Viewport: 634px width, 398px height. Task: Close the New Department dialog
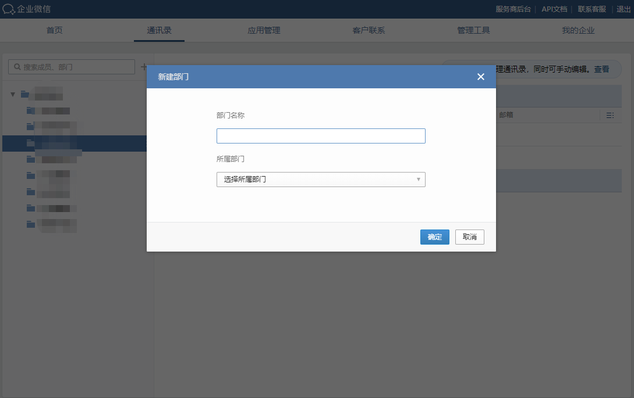coord(480,77)
